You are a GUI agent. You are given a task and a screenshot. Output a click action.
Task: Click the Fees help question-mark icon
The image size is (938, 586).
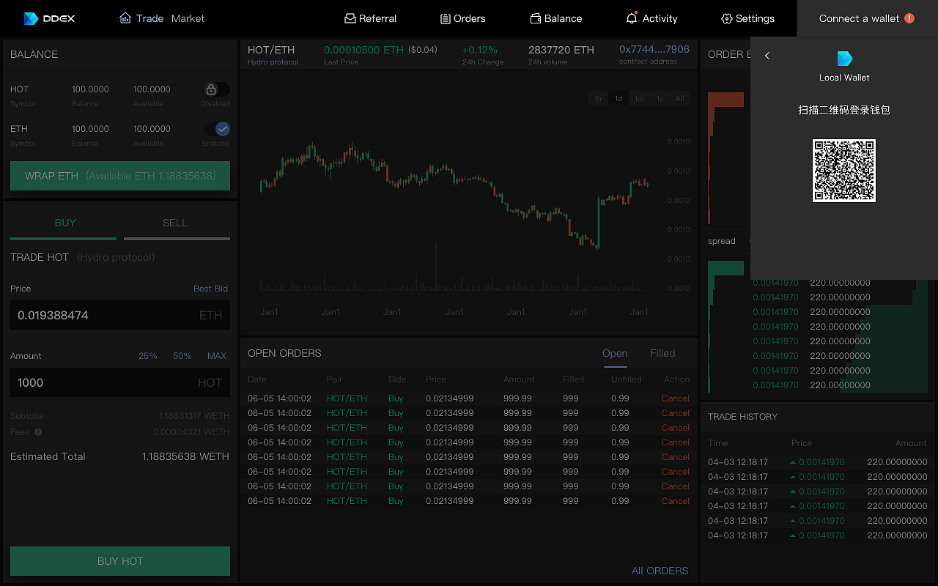[x=38, y=432]
